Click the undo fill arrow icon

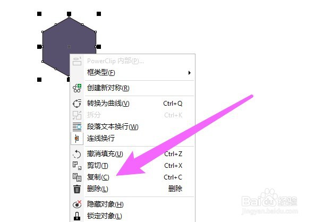pyautogui.click(x=77, y=154)
